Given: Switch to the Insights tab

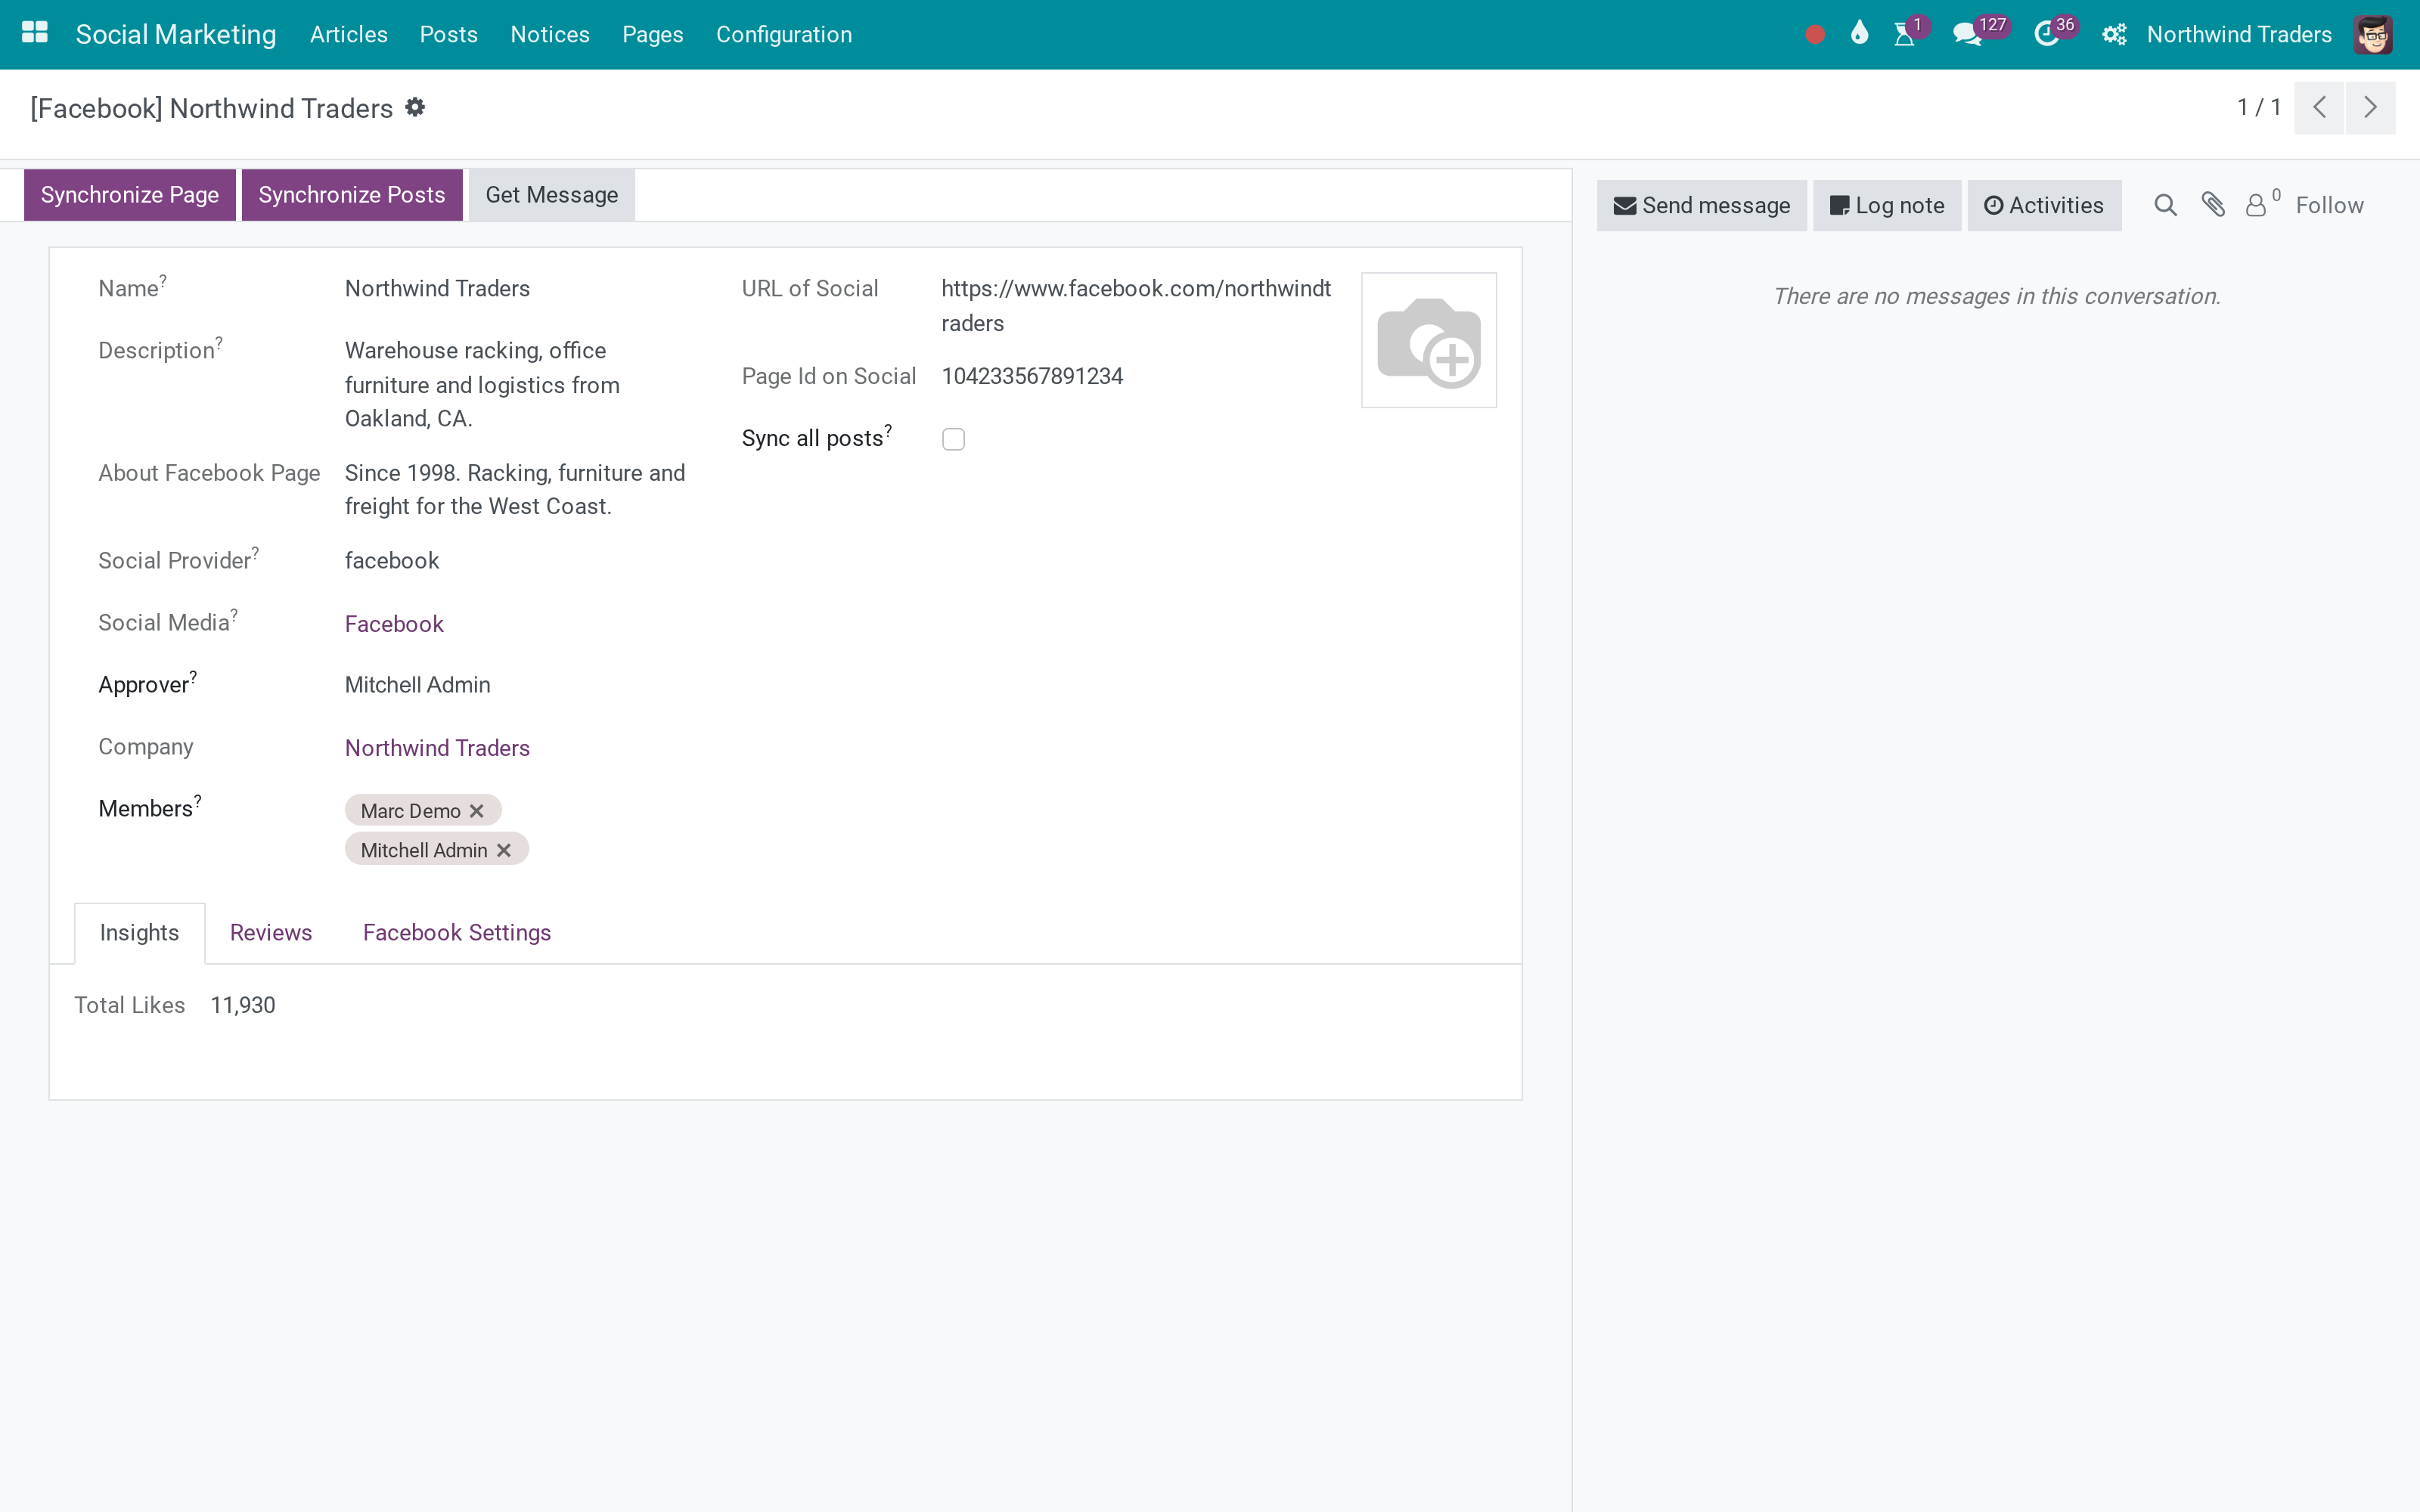Looking at the screenshot, I should point(139,933).
